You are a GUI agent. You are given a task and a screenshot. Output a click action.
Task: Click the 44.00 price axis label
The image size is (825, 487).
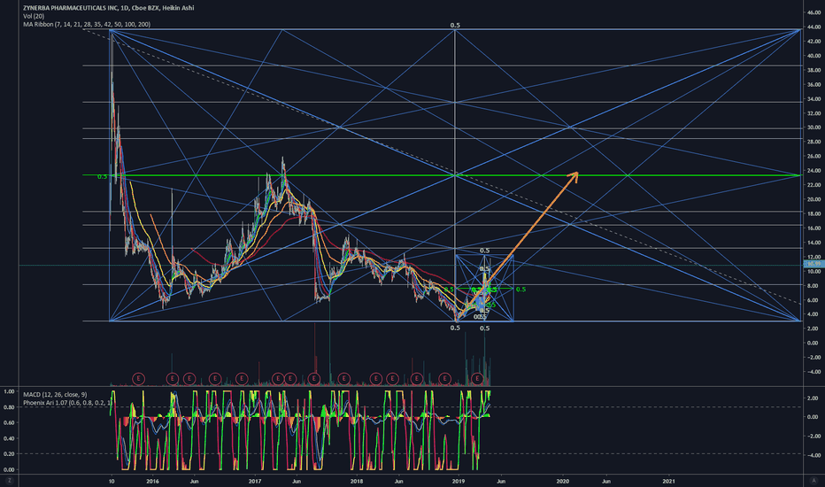click(x=813, y=27)
